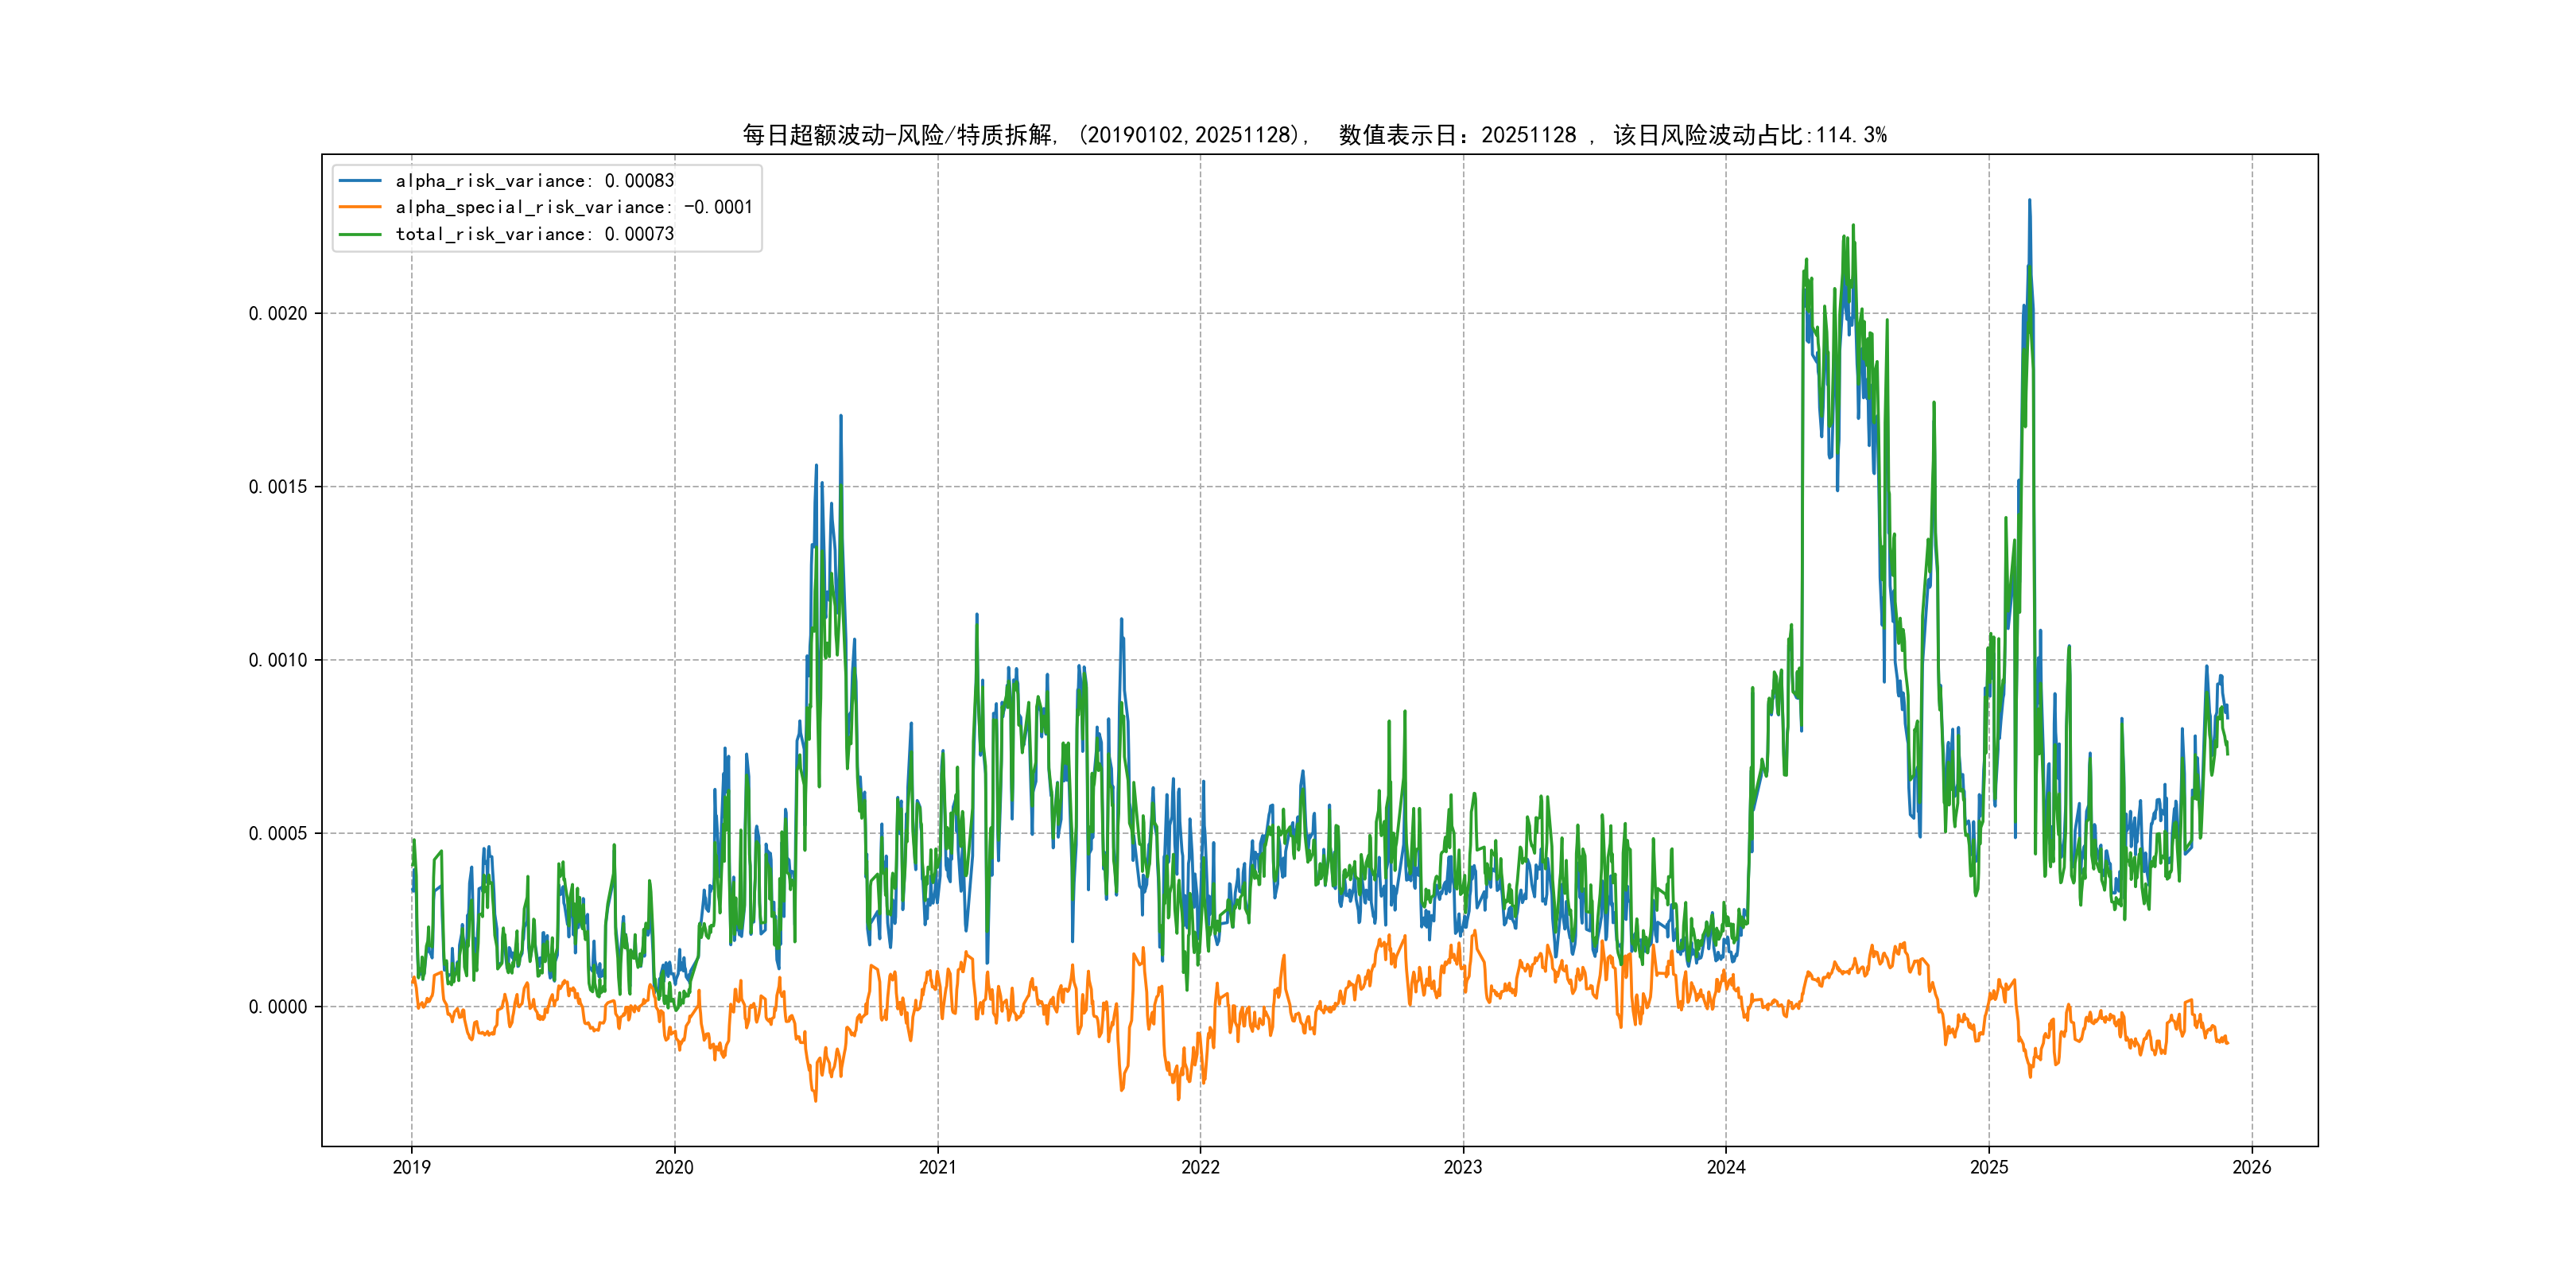Click the 0.0020 y-axis tick label

point(278,314)
